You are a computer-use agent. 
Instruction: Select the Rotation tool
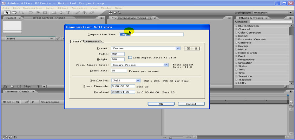click(31, 13)
